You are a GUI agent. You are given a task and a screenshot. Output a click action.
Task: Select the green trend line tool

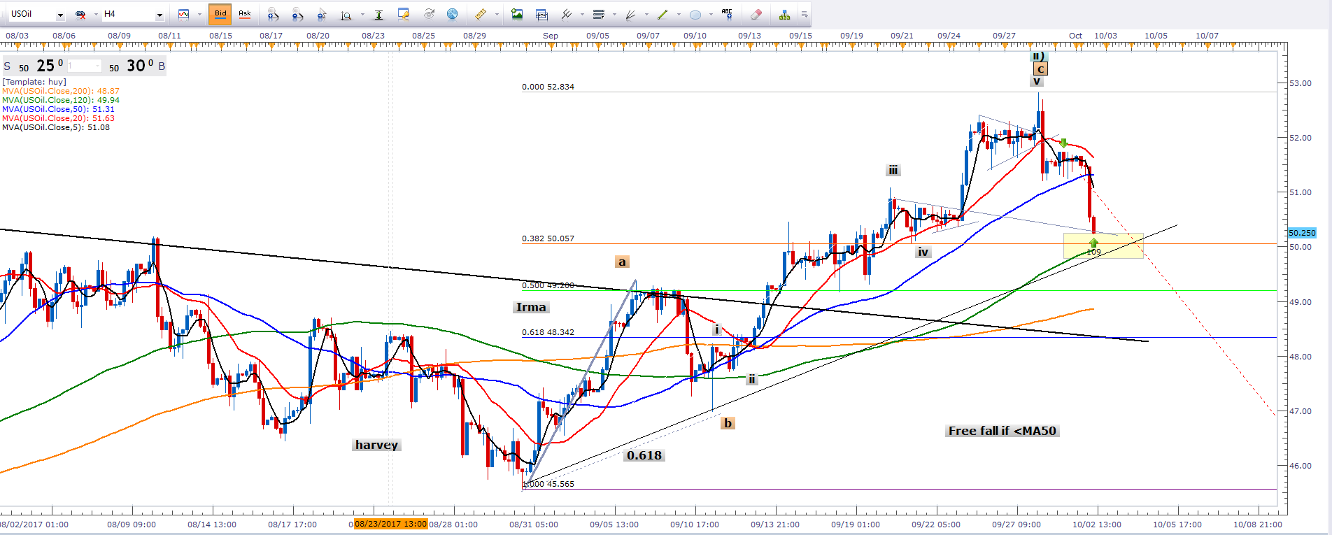coord(663,14)
